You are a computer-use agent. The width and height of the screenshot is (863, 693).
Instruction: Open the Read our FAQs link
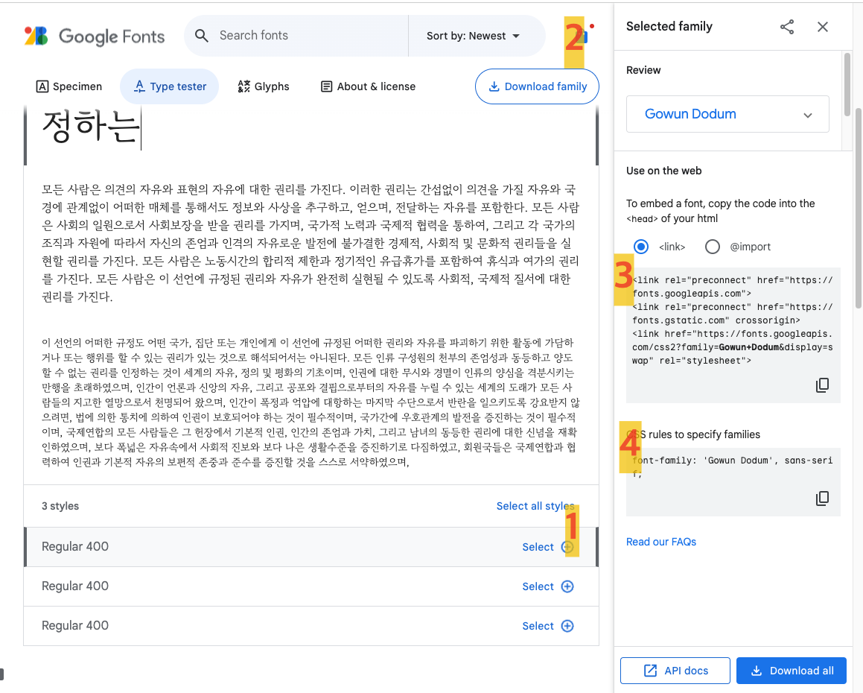661,542
